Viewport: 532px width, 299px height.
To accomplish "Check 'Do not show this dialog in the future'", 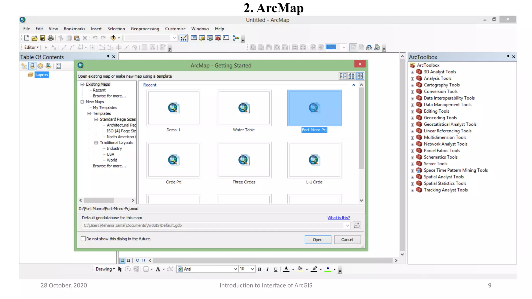I will (x=83, y=239).
